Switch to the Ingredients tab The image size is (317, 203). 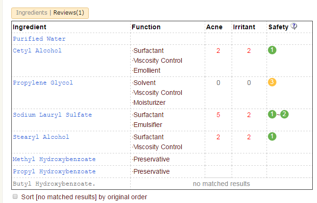point(32,13)
